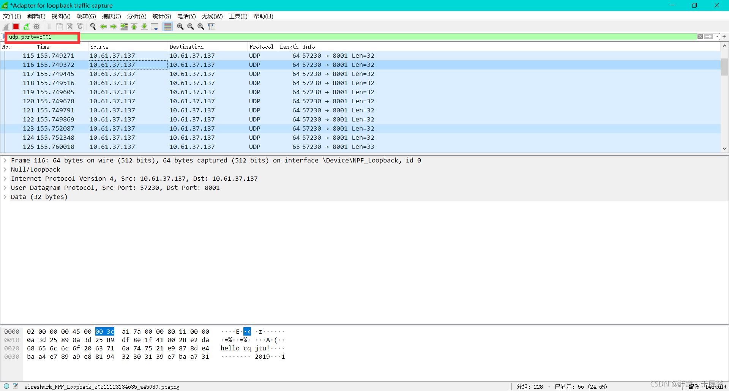Toggle the display filter bookmark icon

[4, 37]
